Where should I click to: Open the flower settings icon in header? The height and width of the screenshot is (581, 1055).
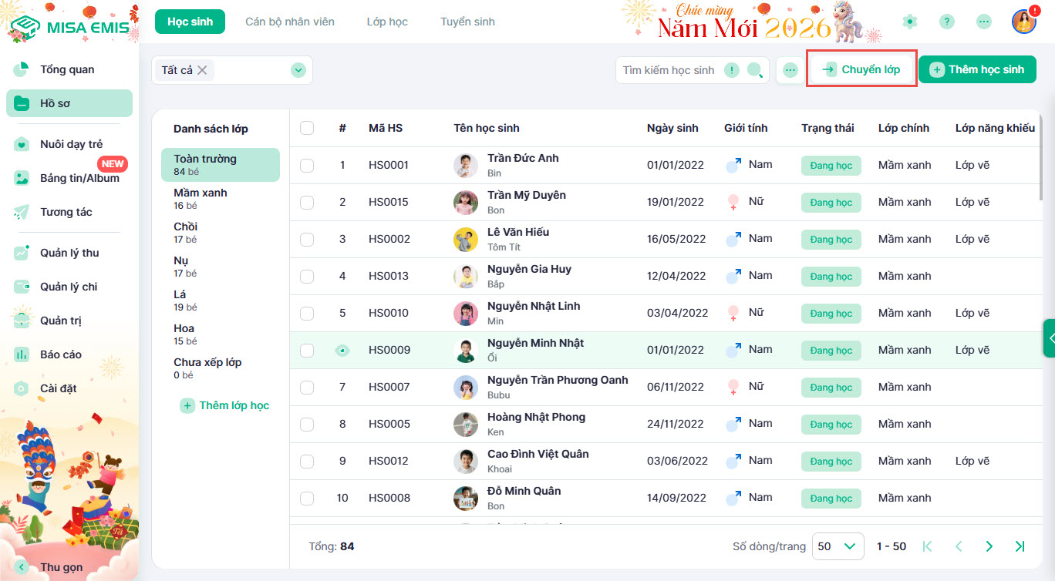(x=910, y=22)
